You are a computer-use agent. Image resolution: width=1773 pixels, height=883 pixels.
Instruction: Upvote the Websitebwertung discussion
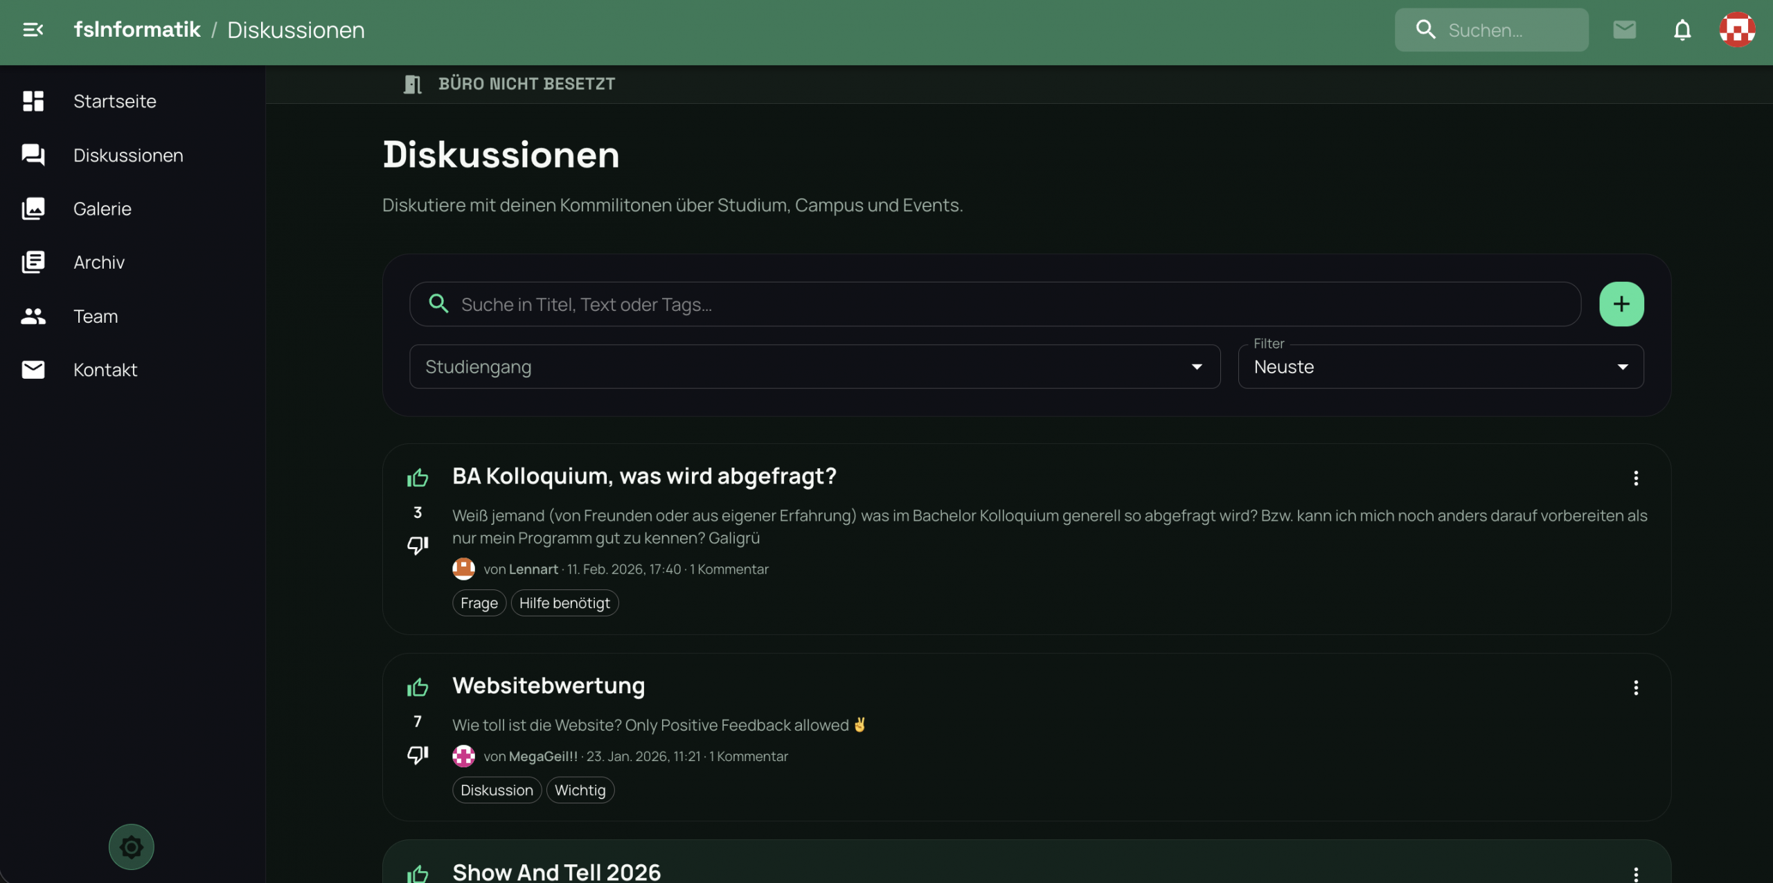click(x=418, y=688)
